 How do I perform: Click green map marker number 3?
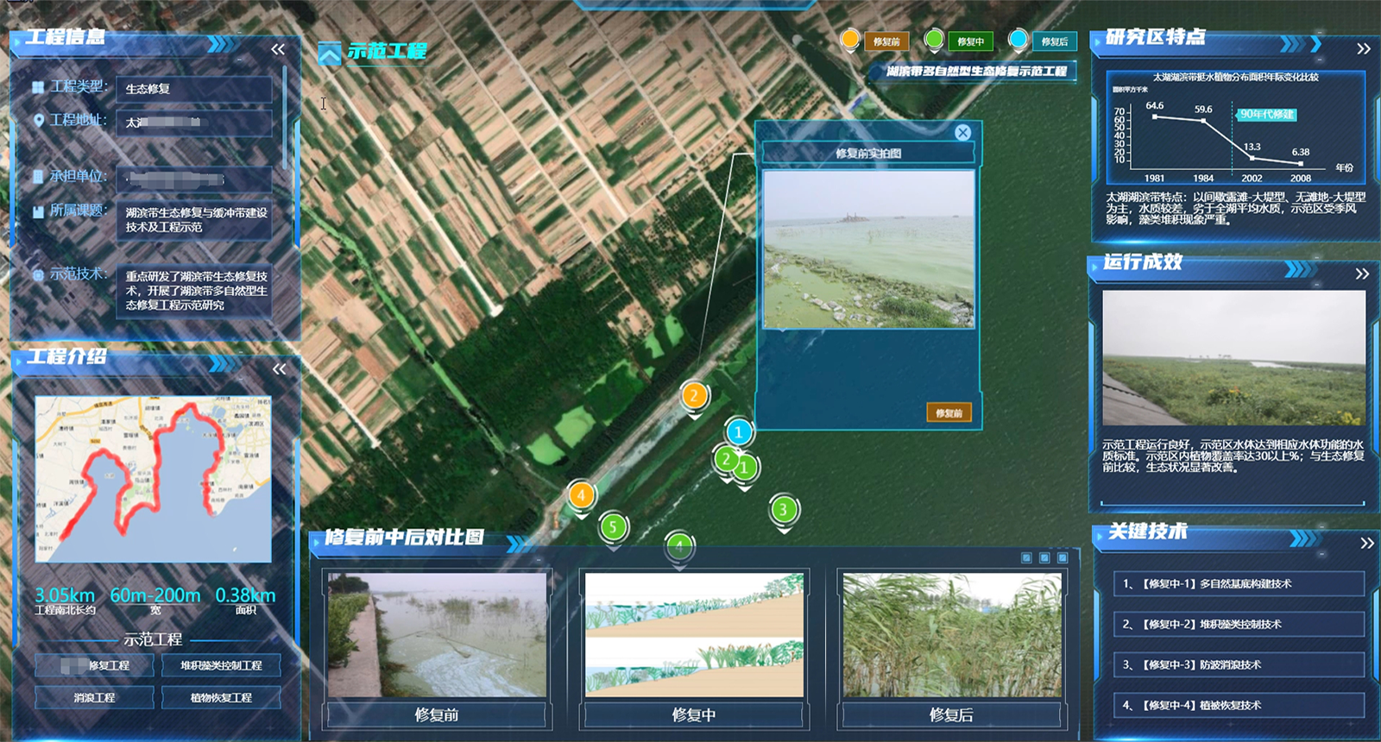783,509
